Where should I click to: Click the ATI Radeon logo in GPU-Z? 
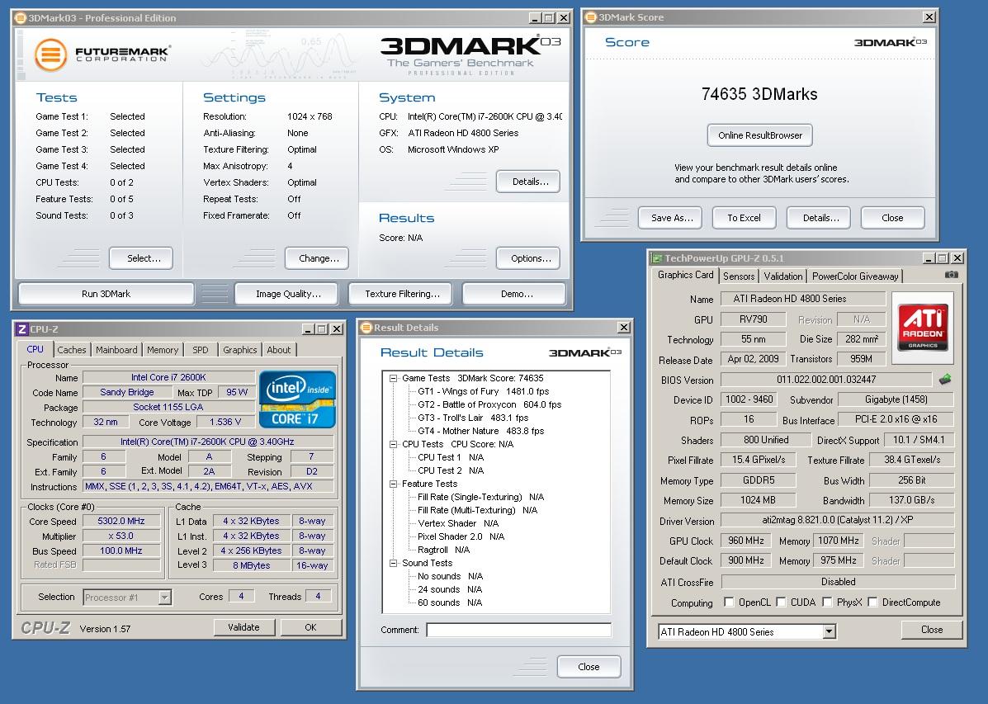923,327
